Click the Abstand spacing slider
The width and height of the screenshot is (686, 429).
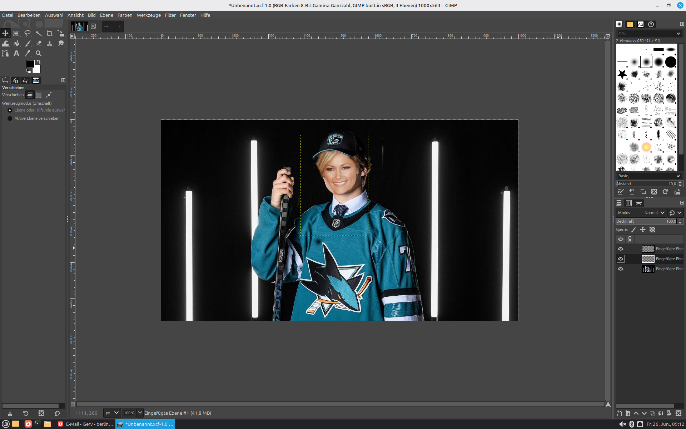646,184
